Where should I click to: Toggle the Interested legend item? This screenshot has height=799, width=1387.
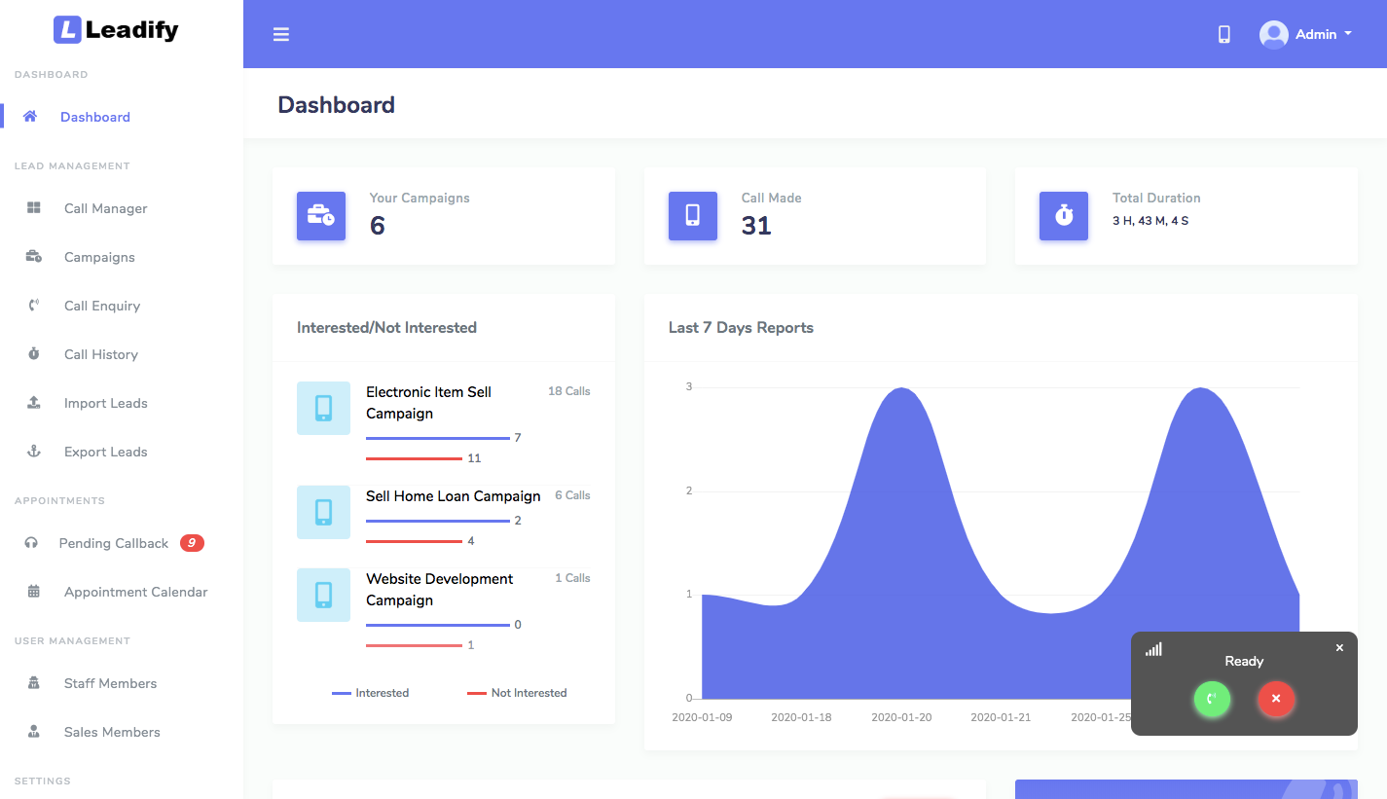(371, 693)
